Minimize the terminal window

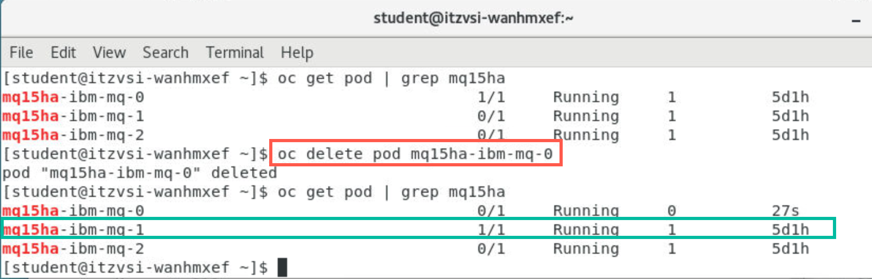pyautogui.click(x=856, y=21)
